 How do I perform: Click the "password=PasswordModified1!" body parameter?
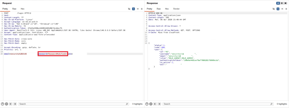coord(53,54)
